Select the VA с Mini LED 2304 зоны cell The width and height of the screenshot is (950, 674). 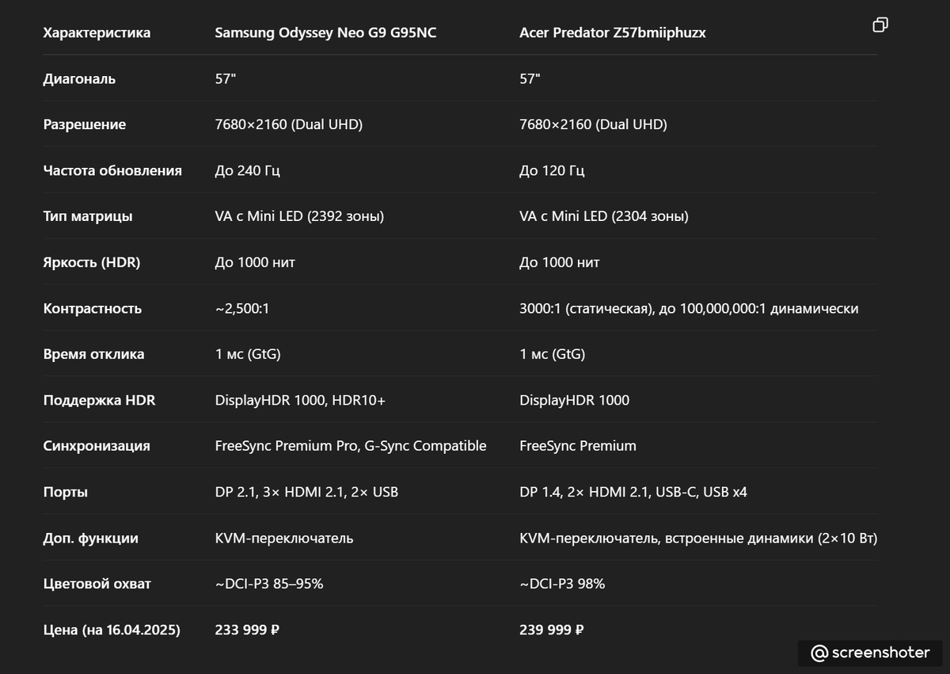604,216
